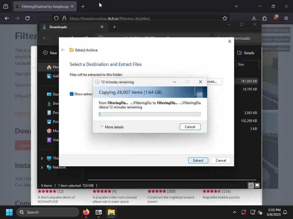Click the uBlock Origin extension icon

coord(276,18)
